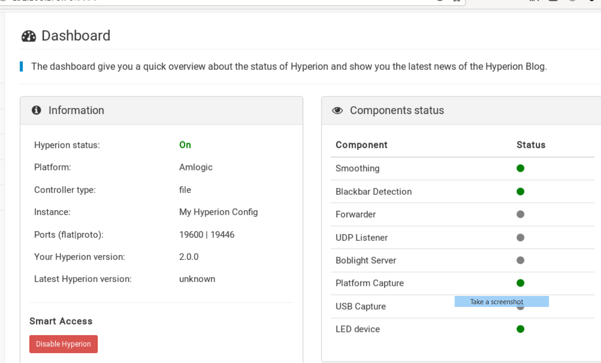Select the Amlogic platform value
Viewport: 601px width, 363px height.
(196, 167)
